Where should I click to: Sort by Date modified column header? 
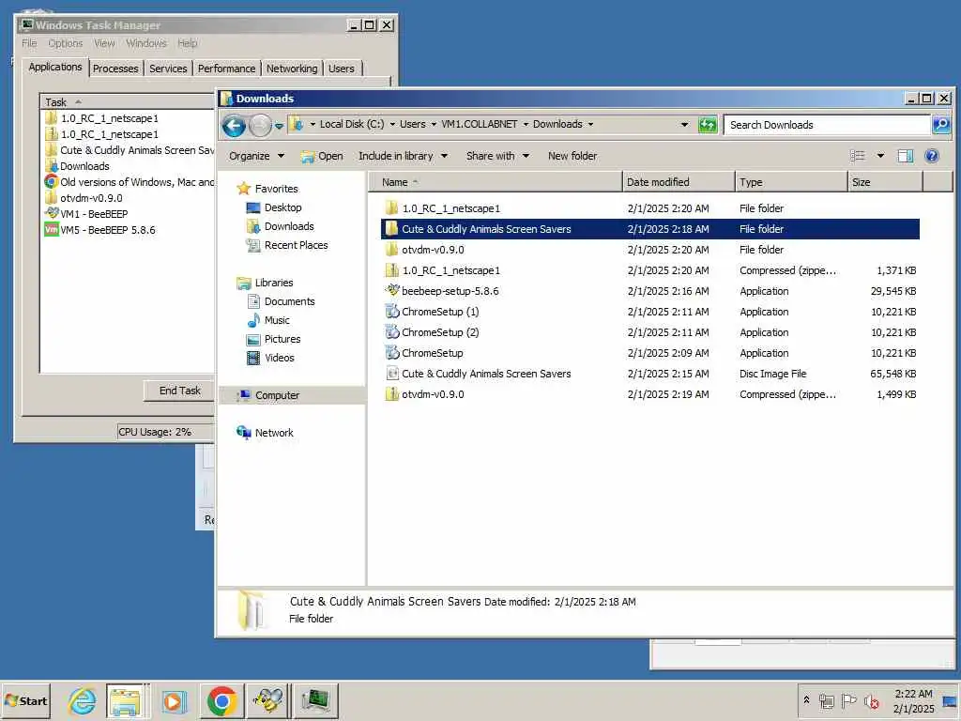(x=679, y=182)
